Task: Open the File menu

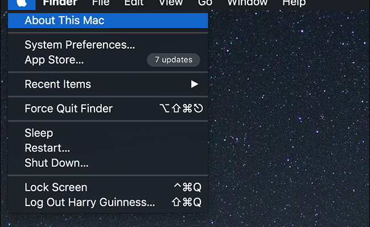Action: [101, 3]
